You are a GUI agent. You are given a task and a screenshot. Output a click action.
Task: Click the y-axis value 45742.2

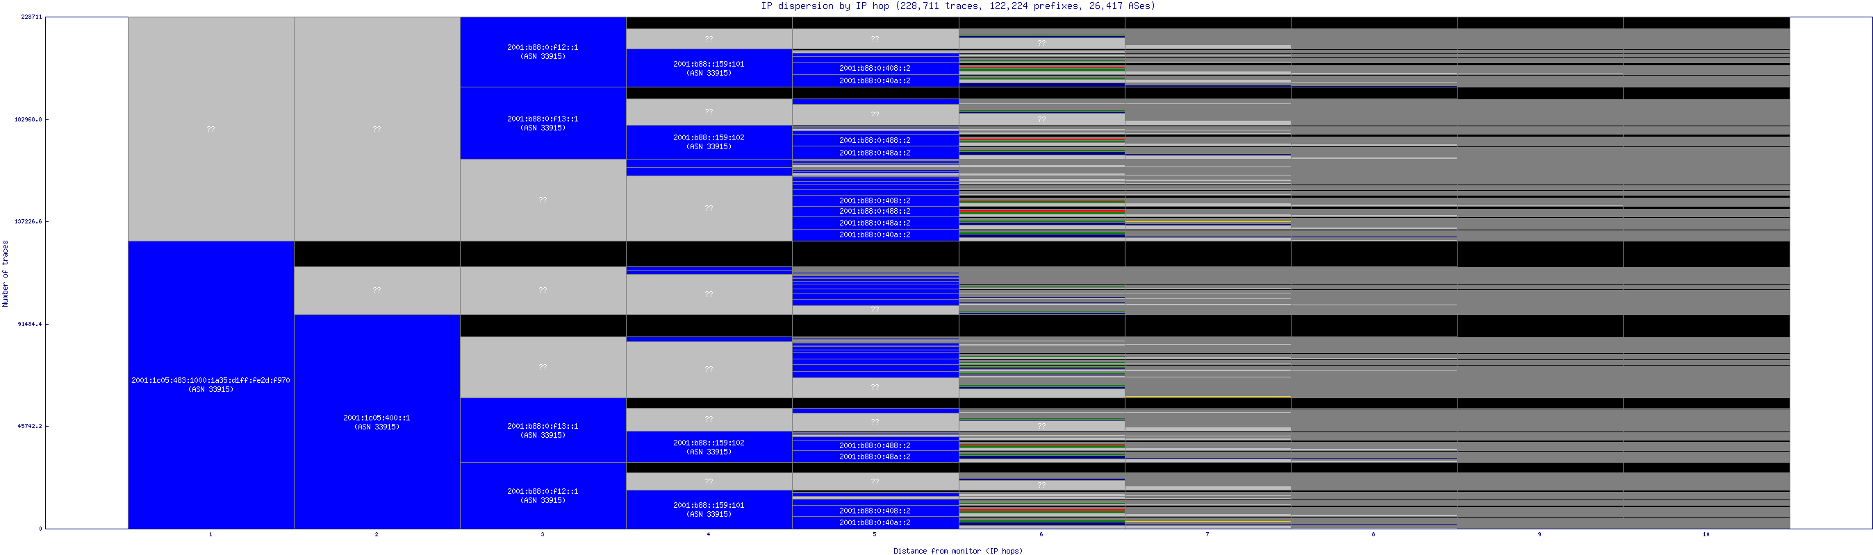[30, 426]
